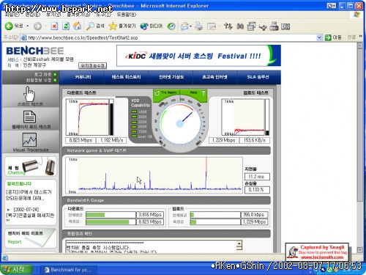Screen dimensions: 366x275
Task: Open the Mail toolbar icon
Action: click(185, 26)
